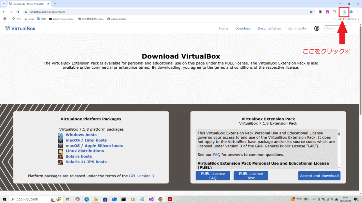Open the All Bookmarks folder

[x=349, y=19]
